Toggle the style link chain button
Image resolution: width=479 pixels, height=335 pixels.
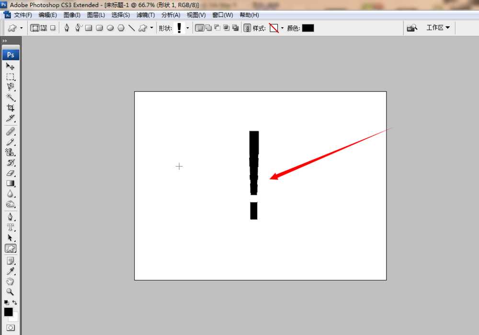(247, 28)
